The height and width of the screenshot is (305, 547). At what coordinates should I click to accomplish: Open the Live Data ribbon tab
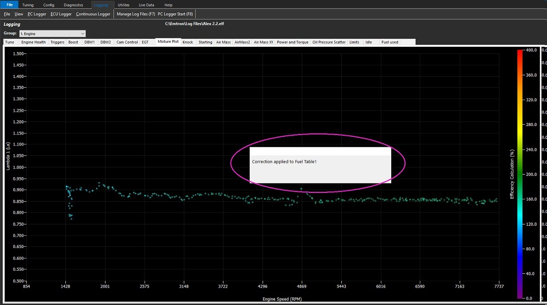point(146,5)
